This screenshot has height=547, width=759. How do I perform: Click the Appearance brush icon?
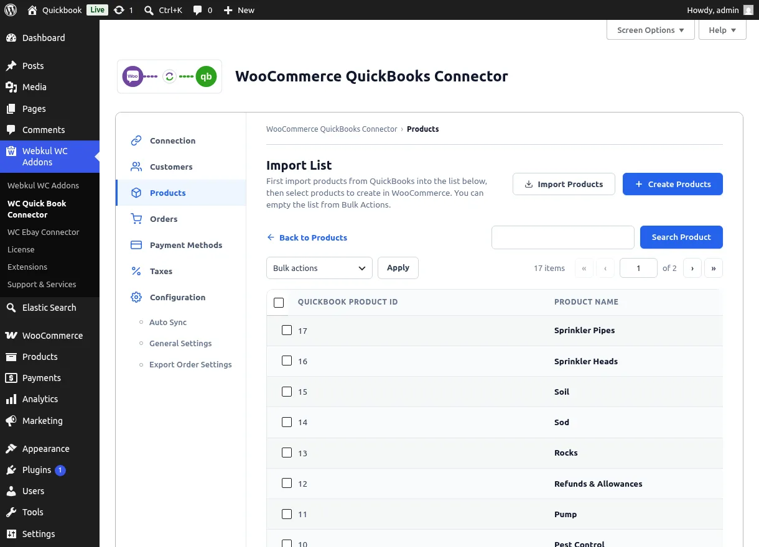tap(11, 449)
